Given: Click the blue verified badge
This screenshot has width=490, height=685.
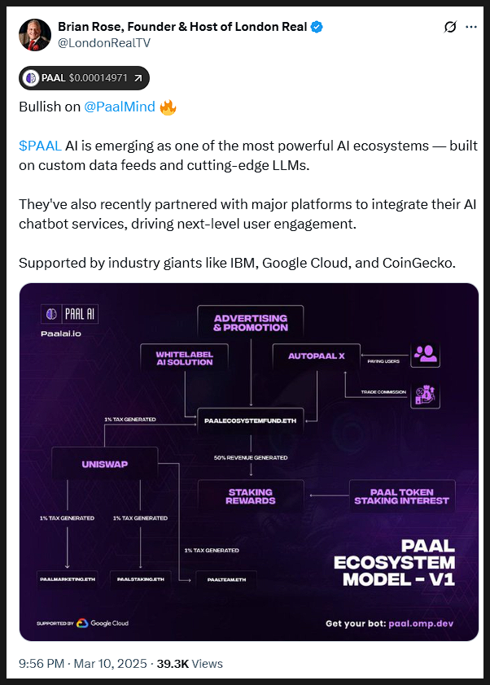Looking at the screenshot, I should click(x=317, y=27).
